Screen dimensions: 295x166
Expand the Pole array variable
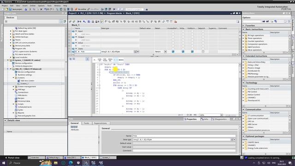[79, 52]
